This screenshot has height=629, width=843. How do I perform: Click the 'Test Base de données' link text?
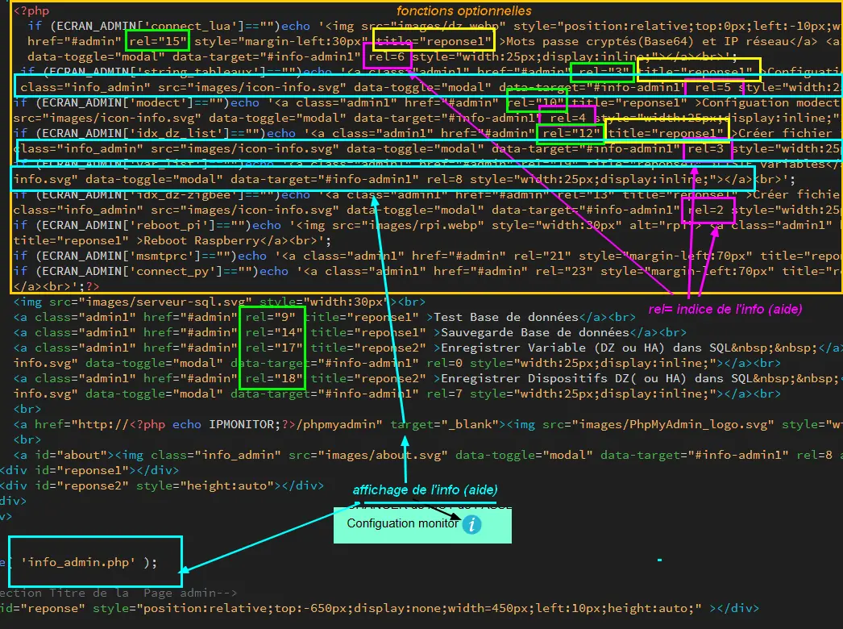coord(506,318)
